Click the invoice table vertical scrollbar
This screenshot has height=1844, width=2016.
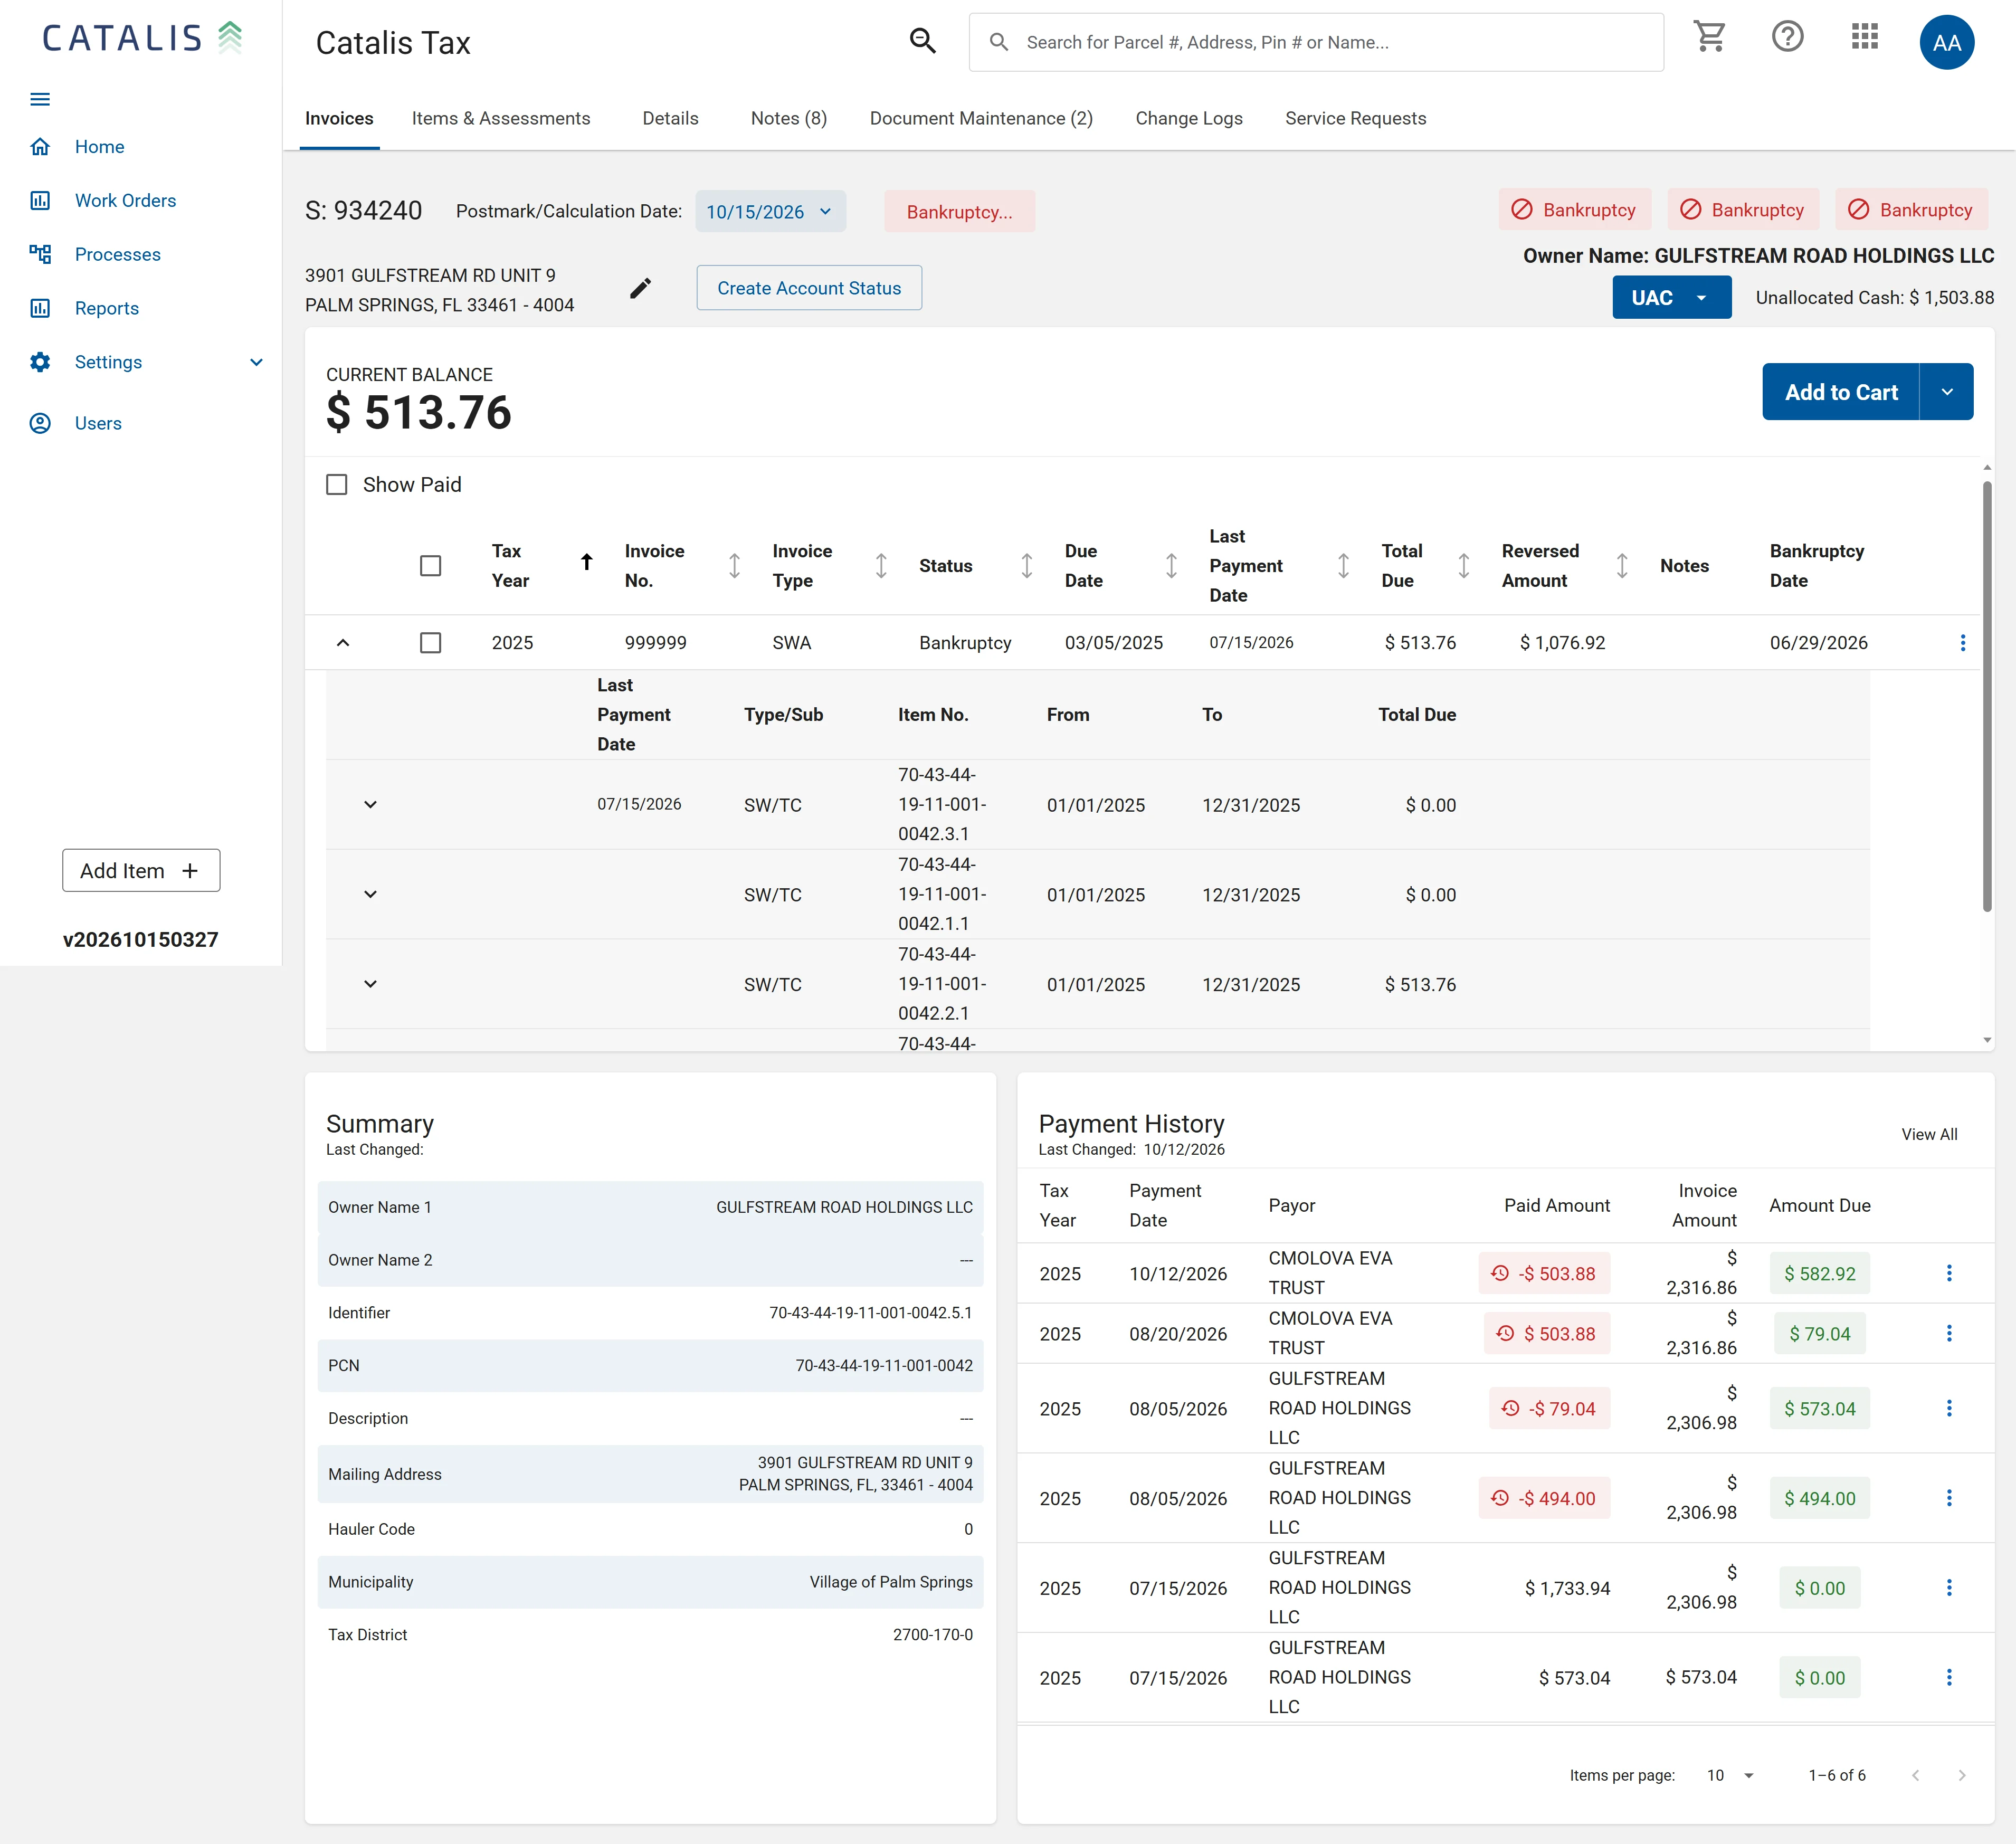point(1986,696)
